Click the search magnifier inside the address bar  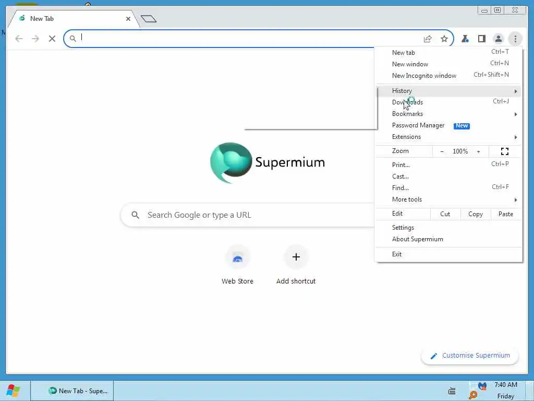point(72,39)
